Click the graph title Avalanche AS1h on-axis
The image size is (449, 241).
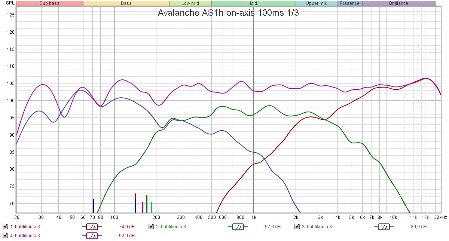click(x=228, y=12)
